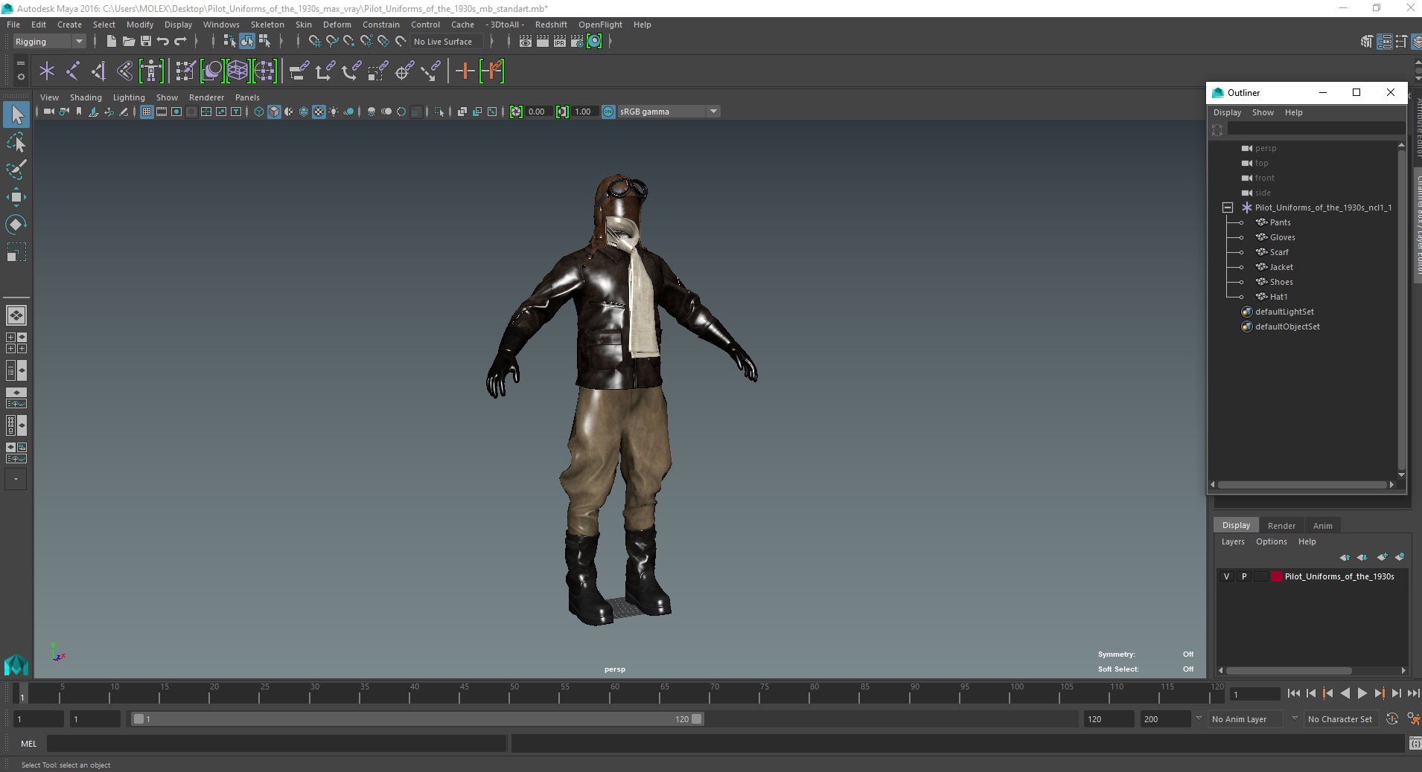Viewport: 1422px width, 772px height.
Task: Click the red layer color swatch
Action: pos(1277,576)
